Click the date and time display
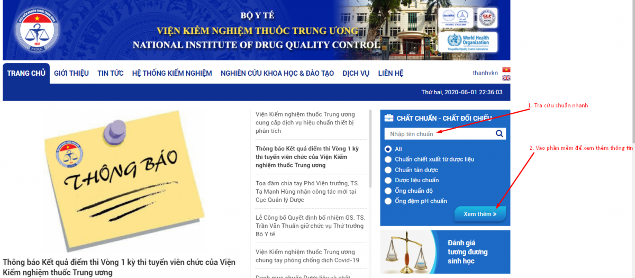This screenshot has height=278, width=635. coord(462,92)
